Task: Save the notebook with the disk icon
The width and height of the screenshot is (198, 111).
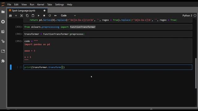Action: coord(10,16)
